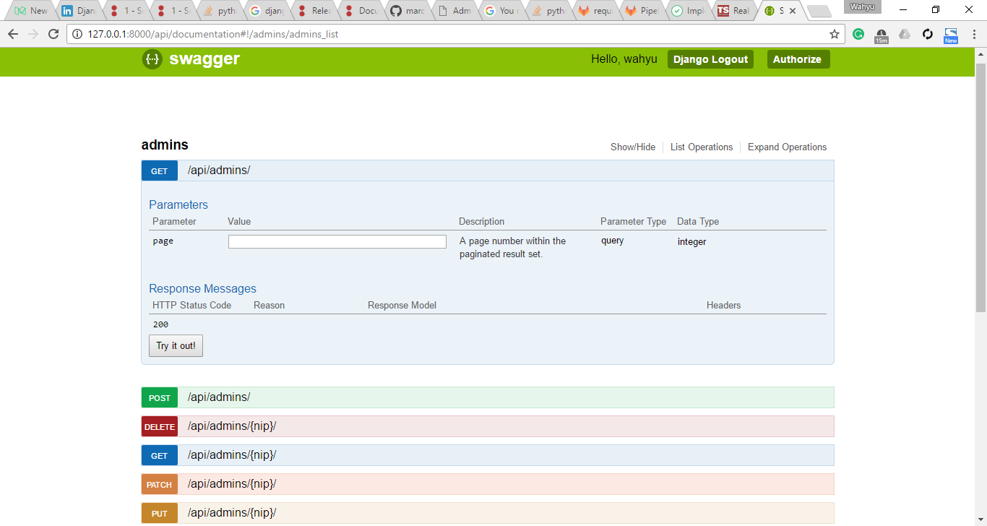
Task: Open the extension with New badge
Action: [951, 35]
